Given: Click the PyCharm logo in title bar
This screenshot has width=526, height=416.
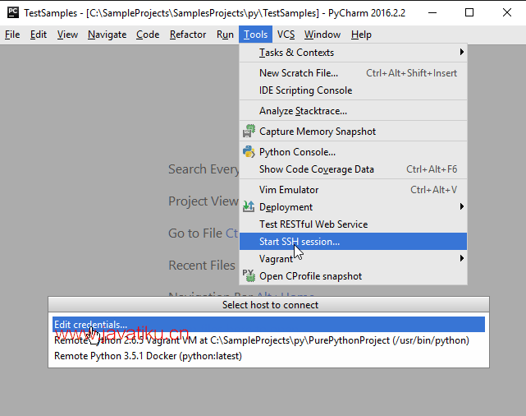Looking at the screenshot, I should (13, 12).
